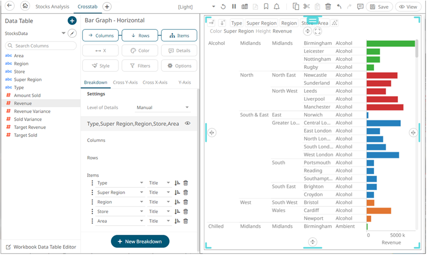The width and height of the screenshot is (427, 255).
Task: Open the Region column dropdown in Items
Action: point(120,202)
